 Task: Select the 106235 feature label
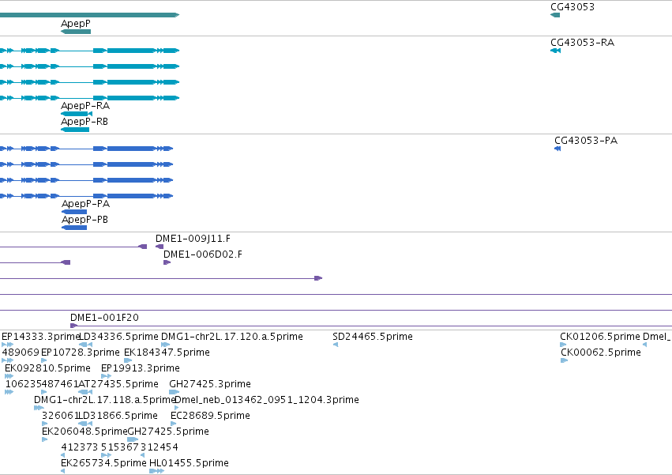pyautogui.click(x=24, y=384)
